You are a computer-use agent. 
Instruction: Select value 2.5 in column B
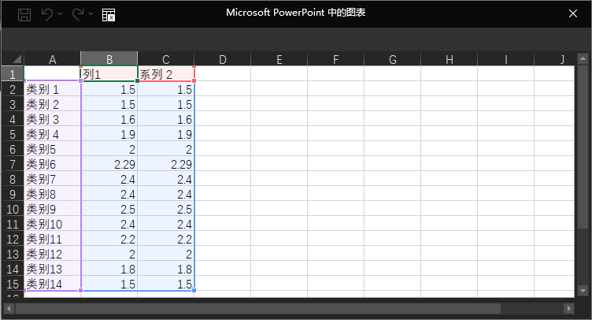[109, 209]
